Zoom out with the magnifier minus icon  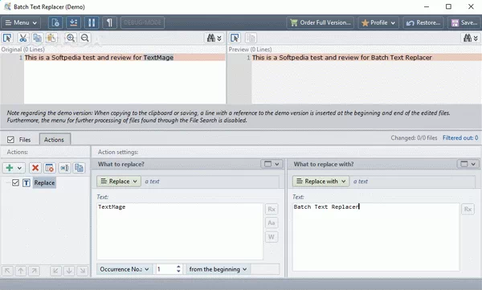pyautogui.click(x=85, y=38)
